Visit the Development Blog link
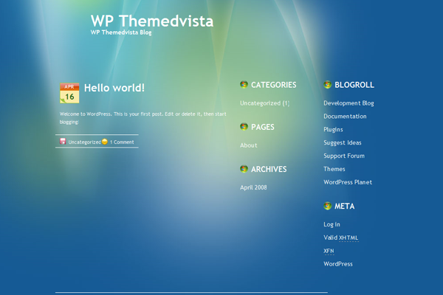 (348, 103)
